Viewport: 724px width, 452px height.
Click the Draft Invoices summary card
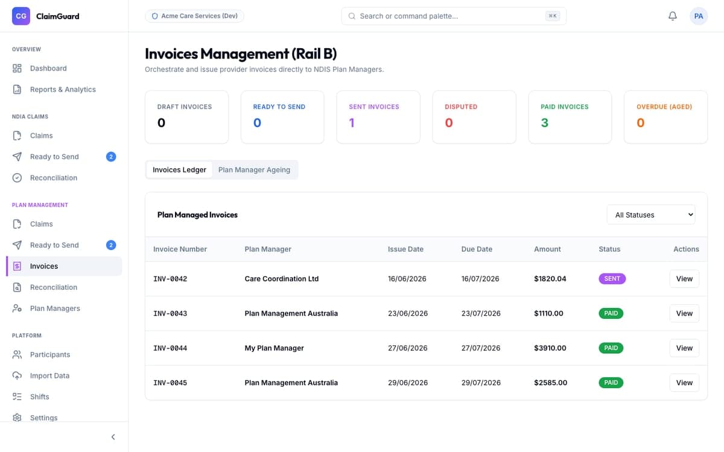pos(187,117)
